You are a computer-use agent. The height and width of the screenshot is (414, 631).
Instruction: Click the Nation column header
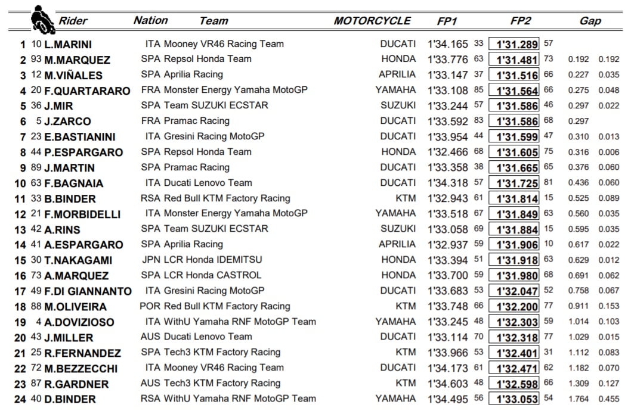coord(150,20)
